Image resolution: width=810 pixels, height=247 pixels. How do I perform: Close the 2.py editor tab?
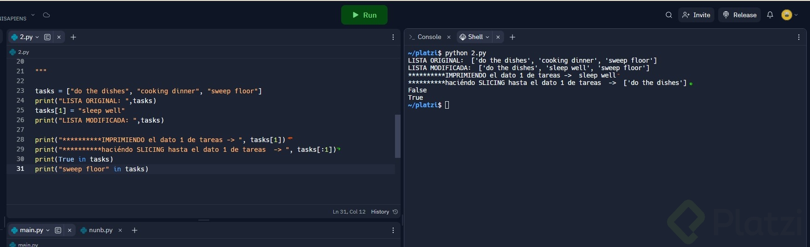pos(59,37)
